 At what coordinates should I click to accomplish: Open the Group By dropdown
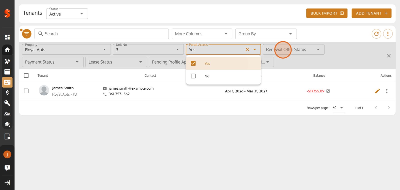pyautogui.click(x=266, y=34)
